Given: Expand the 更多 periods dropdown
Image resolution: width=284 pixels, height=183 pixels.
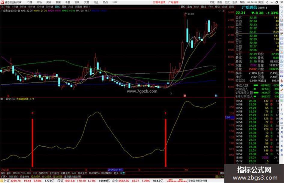Looking at the screenshot, I should tap(87, 7).
